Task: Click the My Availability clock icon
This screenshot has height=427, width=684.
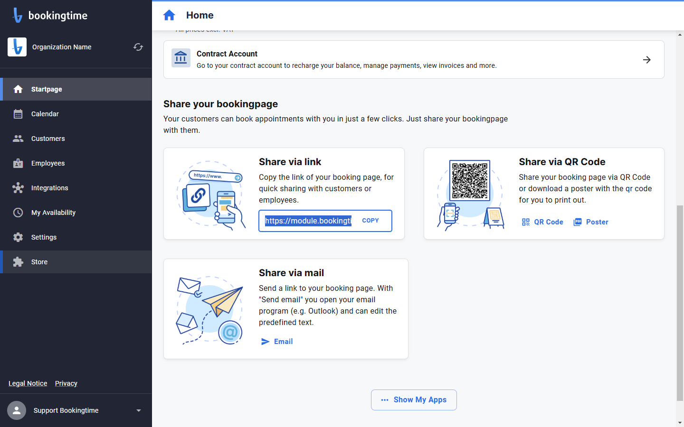Action: pos(18,213)
